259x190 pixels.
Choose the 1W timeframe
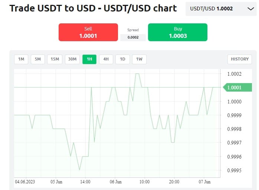pos(139,59)
